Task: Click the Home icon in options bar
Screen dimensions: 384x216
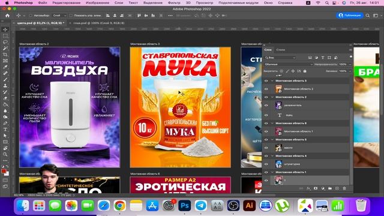Action: click(7, 16)
